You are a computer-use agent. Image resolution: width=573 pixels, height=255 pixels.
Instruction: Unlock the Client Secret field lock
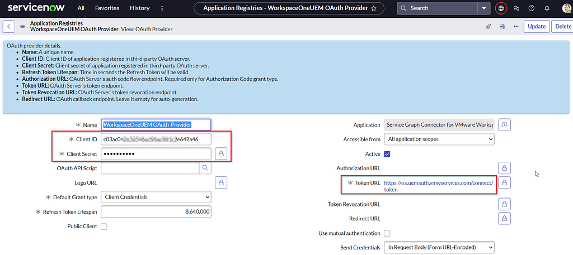(221, 153)
